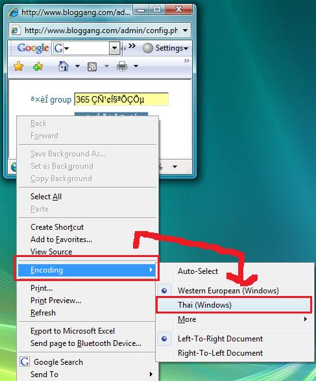The height and width of the screenshot is (381, 316).
Task: Click the yellow group name input field
Action: [121, 99]
